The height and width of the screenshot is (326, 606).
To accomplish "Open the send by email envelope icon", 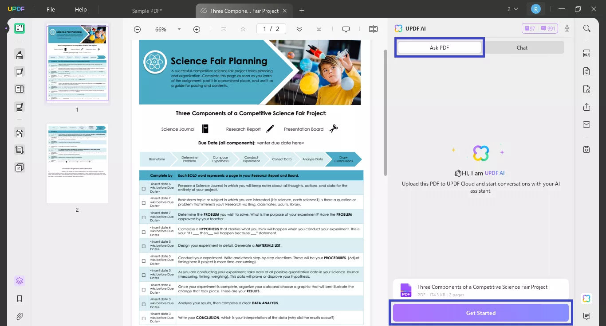I will tap(586, 124).
